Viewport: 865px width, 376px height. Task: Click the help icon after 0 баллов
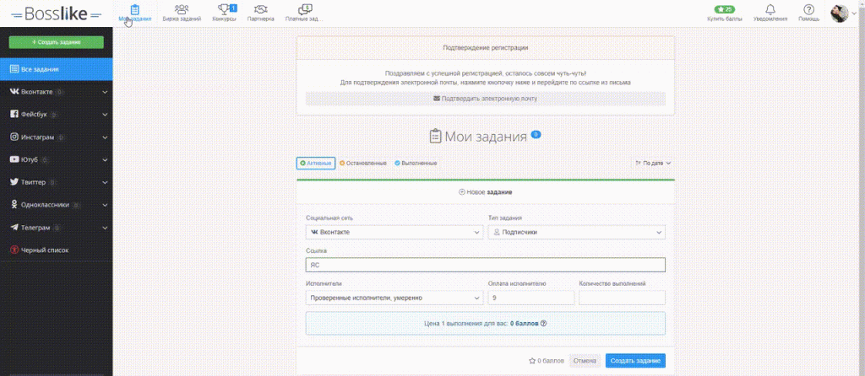click(543, 323)
